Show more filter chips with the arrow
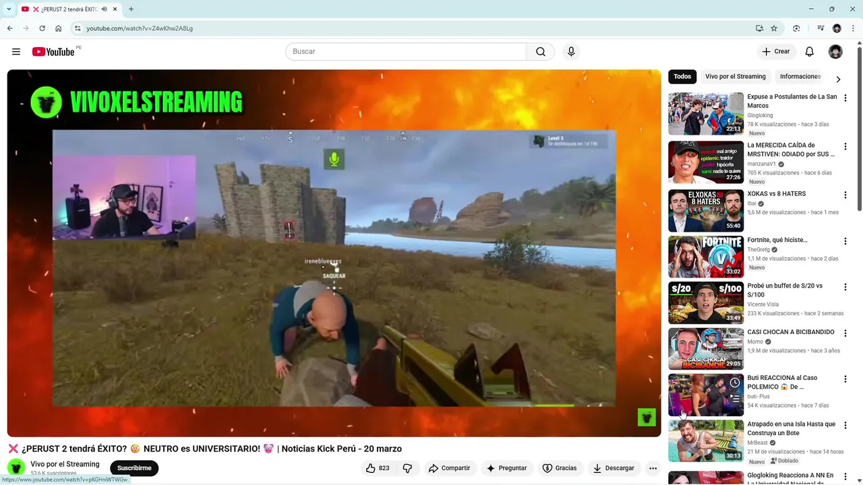Viewport: 863px width, 485px height. click(838, 79)
